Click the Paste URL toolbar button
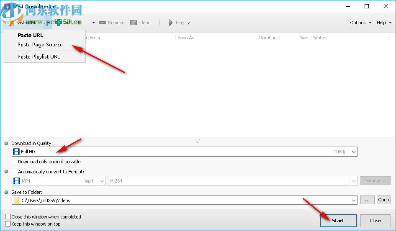 pyautogui.click(x=24, y=23)
